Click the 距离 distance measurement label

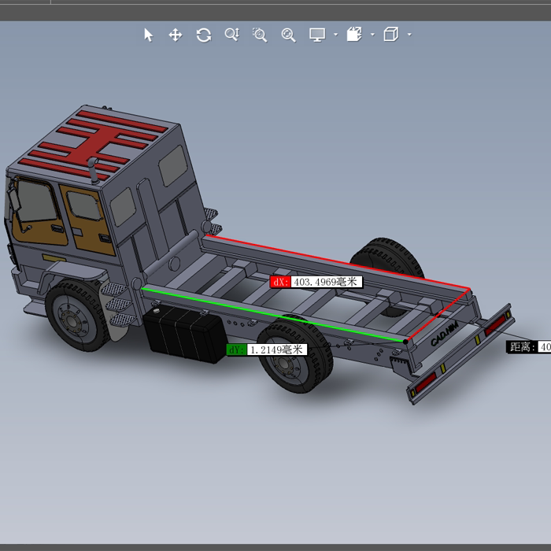click(x=528, y=347)
